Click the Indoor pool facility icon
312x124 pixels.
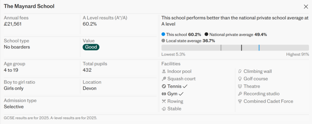164,71
